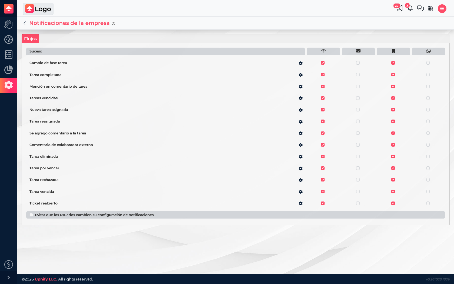Click the WhatsApp column header icon
Image resolution: width=454 pixels, height=284 pixels.
click(429, 51)
